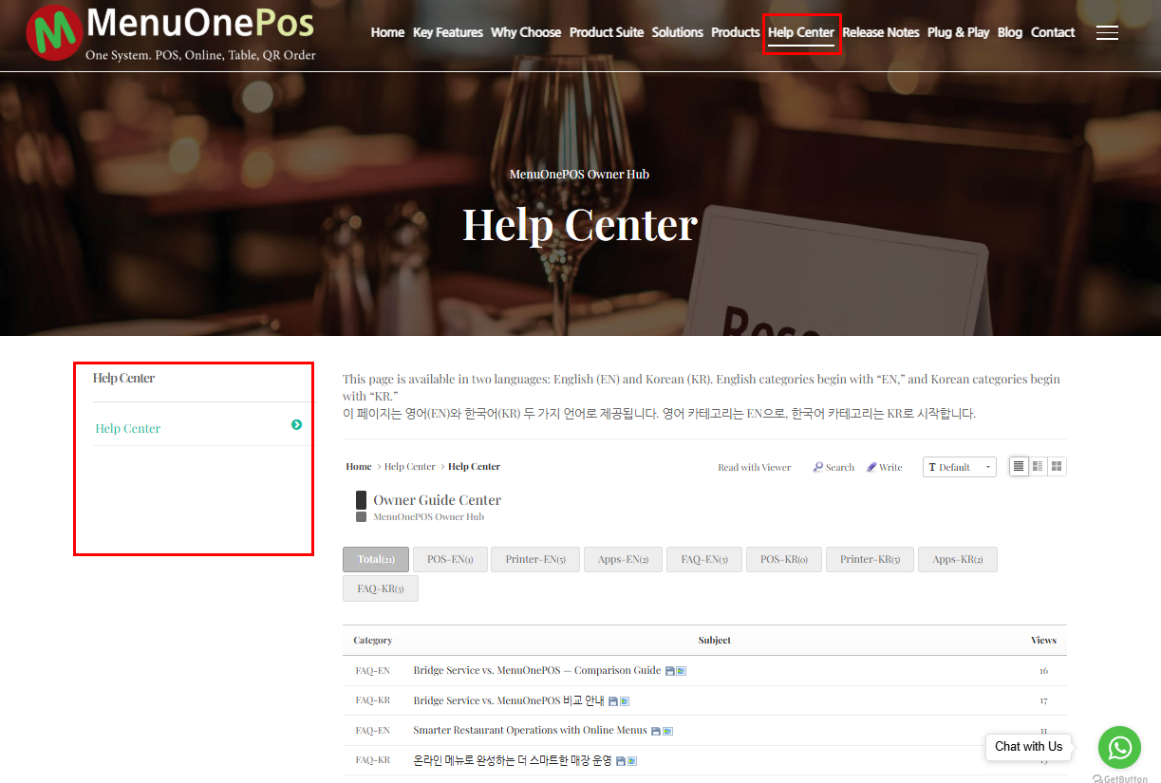Image resolution: width=1161 pixels, height=783 pixels.
Task: Click Read with Viewer link
Action: [x=755, y=467]
